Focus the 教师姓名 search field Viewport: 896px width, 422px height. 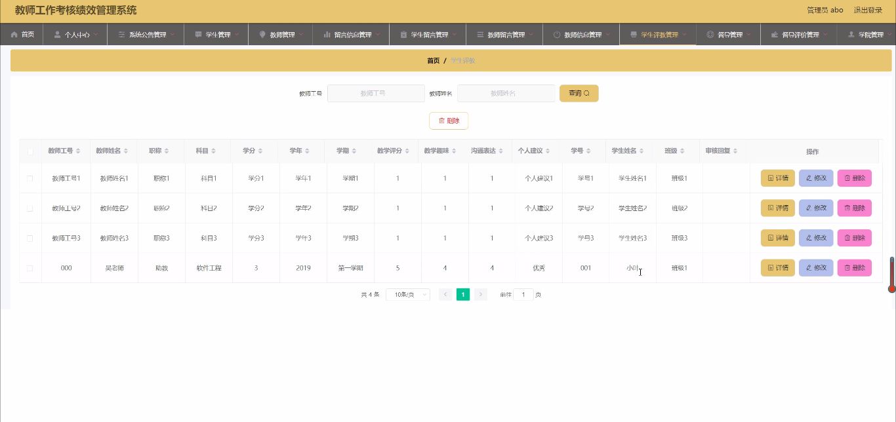pyautogui.click(x=506, y=93)
